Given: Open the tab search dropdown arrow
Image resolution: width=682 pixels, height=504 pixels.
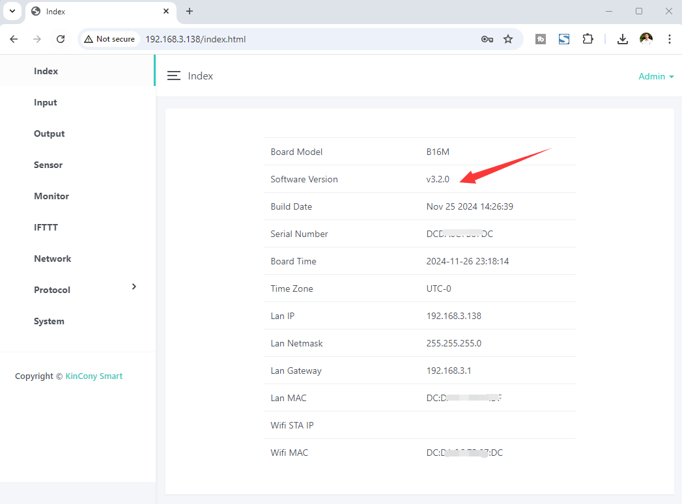Looking at the screenshot, I should point(12,11).
